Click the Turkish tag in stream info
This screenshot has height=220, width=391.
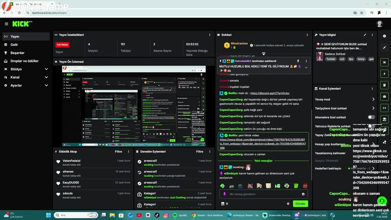[x=331, y=59]
